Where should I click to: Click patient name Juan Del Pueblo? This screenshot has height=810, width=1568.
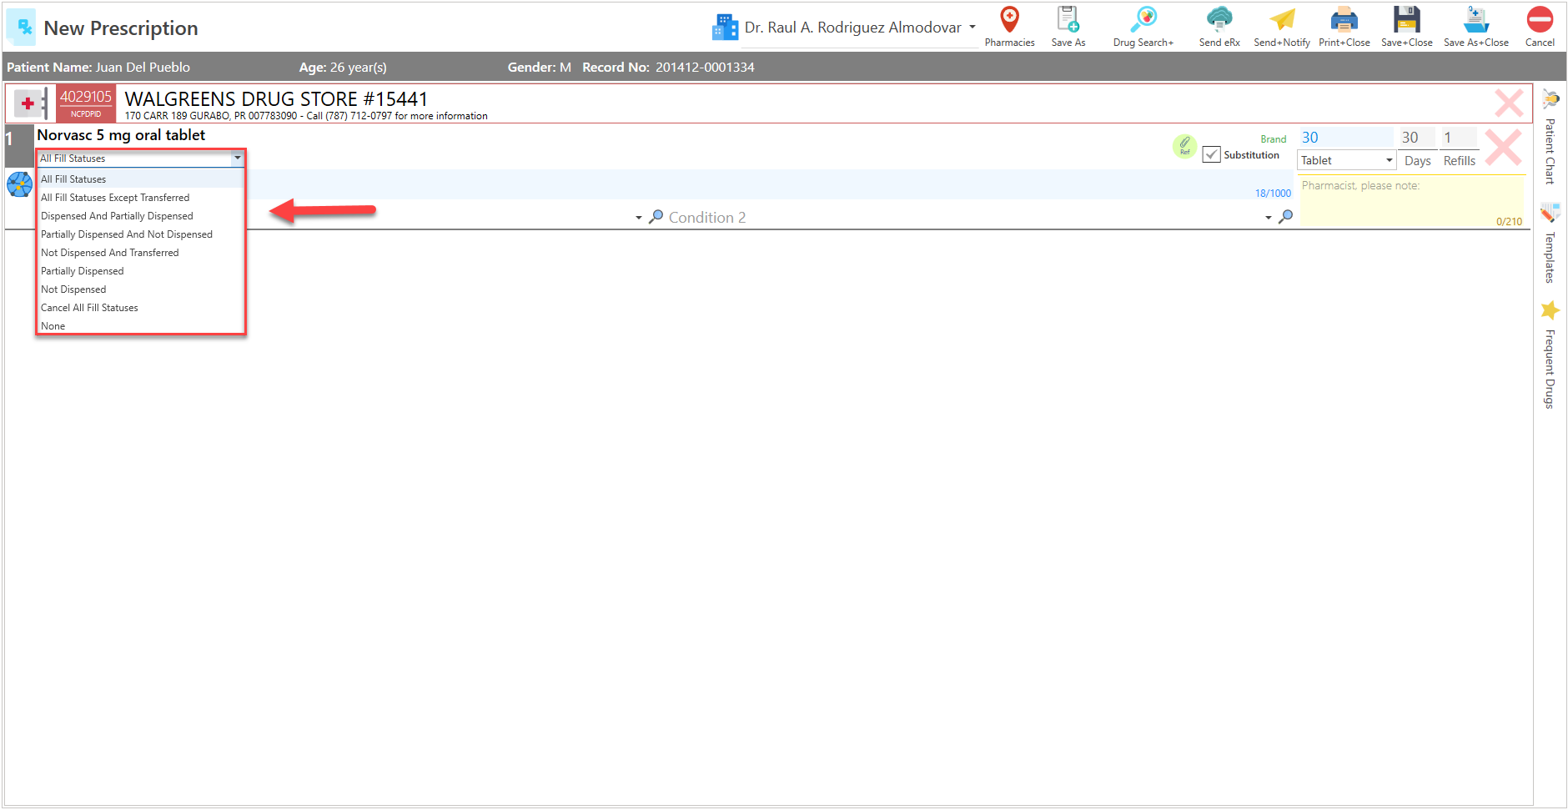click(x=143, y=67)
